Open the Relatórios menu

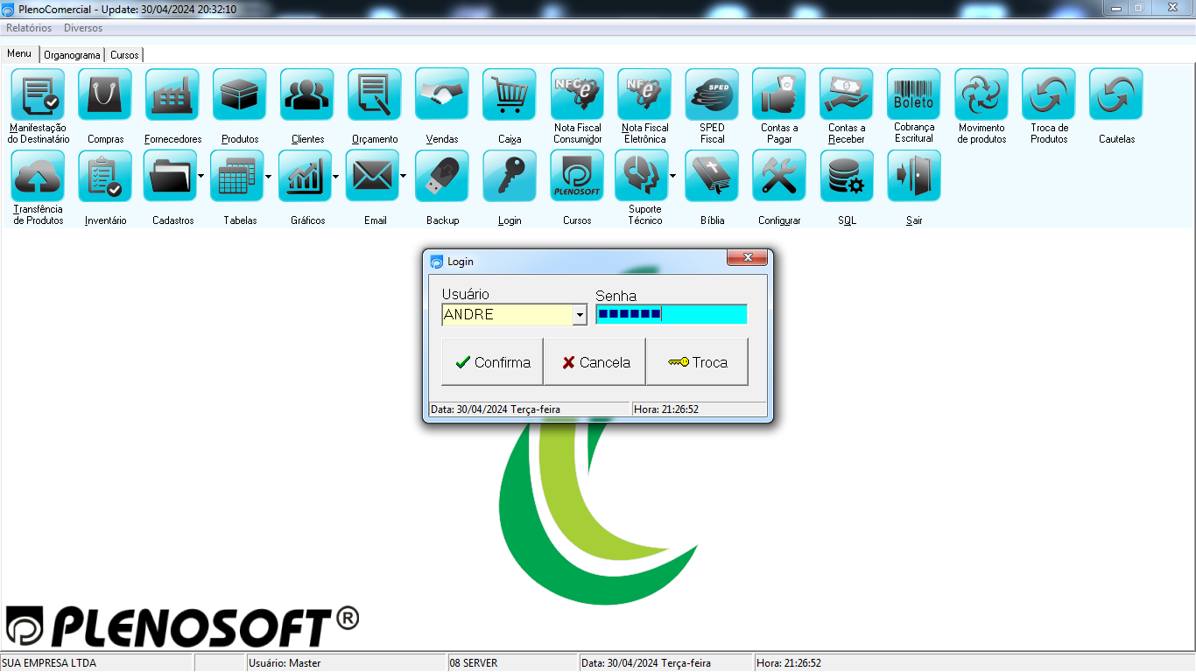(x=29, y=28)
